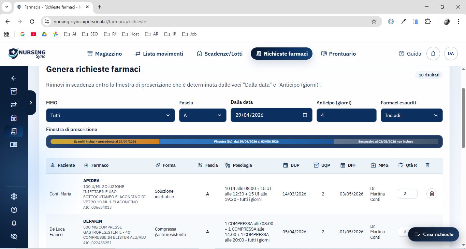Open the settings gear in the sidebar
This screenshot has width=466, height=249.
[x=14, y=196]
